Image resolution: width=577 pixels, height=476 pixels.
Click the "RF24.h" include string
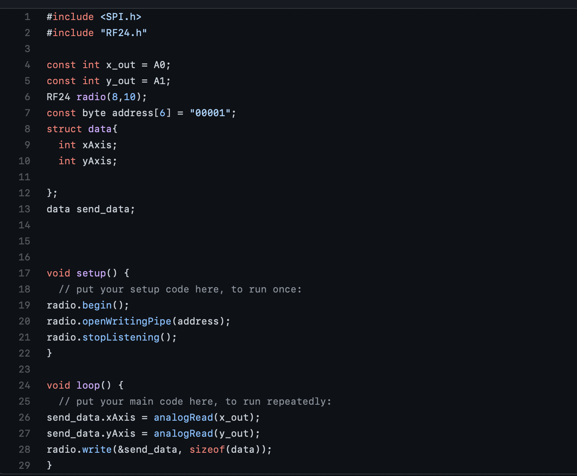coord(124,33)
